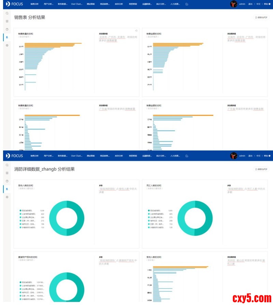Open the 销售分析 tab in the 销售表 page nav bar
Viewport: 273px width, 305px height.
34,4
